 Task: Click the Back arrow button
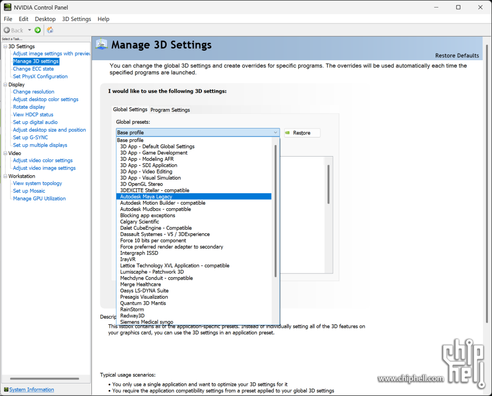point(14,30)
